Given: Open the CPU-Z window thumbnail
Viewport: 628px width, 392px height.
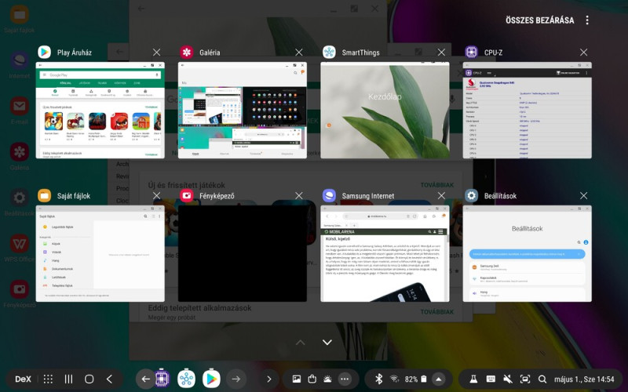Looking at the screenshot, I should click(x=527, y=111).
